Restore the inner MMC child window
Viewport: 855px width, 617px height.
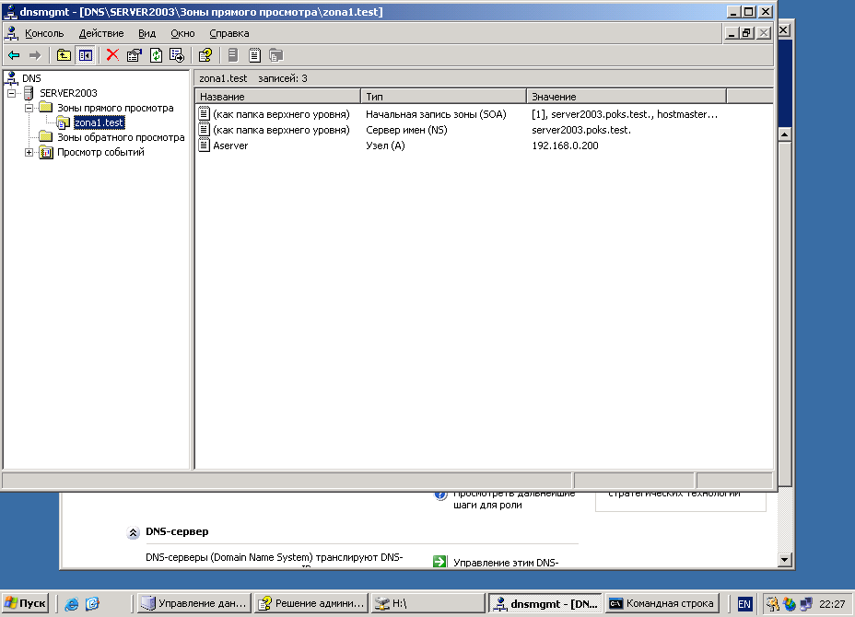747,33
